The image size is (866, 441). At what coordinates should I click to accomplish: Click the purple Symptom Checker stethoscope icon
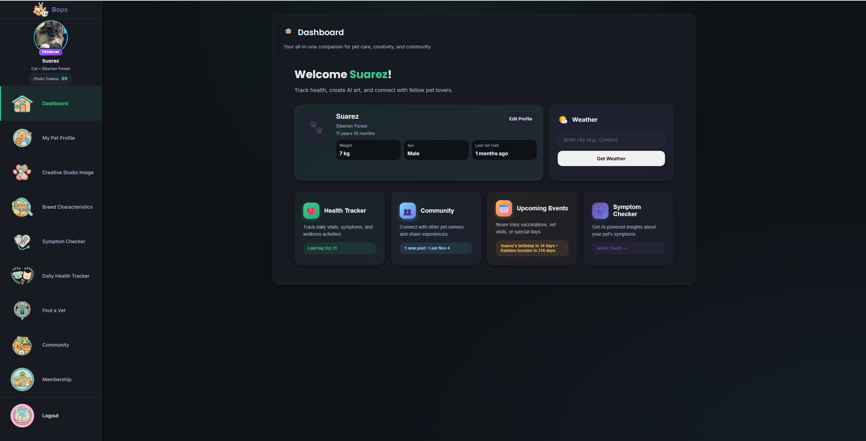pos(600,211)
